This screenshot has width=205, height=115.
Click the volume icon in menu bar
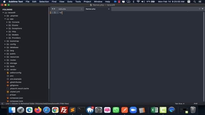pos(143,2)
